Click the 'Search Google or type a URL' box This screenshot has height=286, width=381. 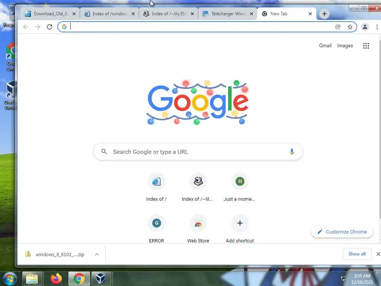[198, 152]
